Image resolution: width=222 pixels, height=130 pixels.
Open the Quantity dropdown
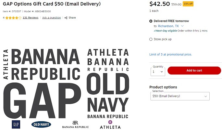pos(158,72)
